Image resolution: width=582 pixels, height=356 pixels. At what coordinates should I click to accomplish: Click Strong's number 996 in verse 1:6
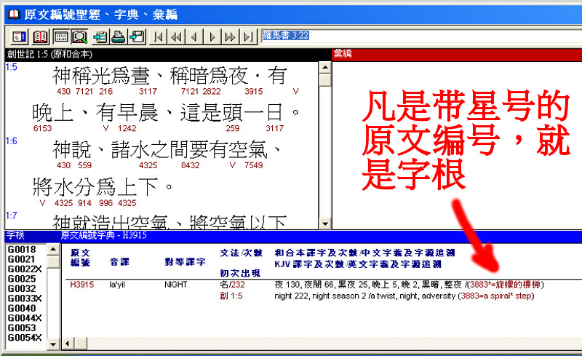click(105, 203)
